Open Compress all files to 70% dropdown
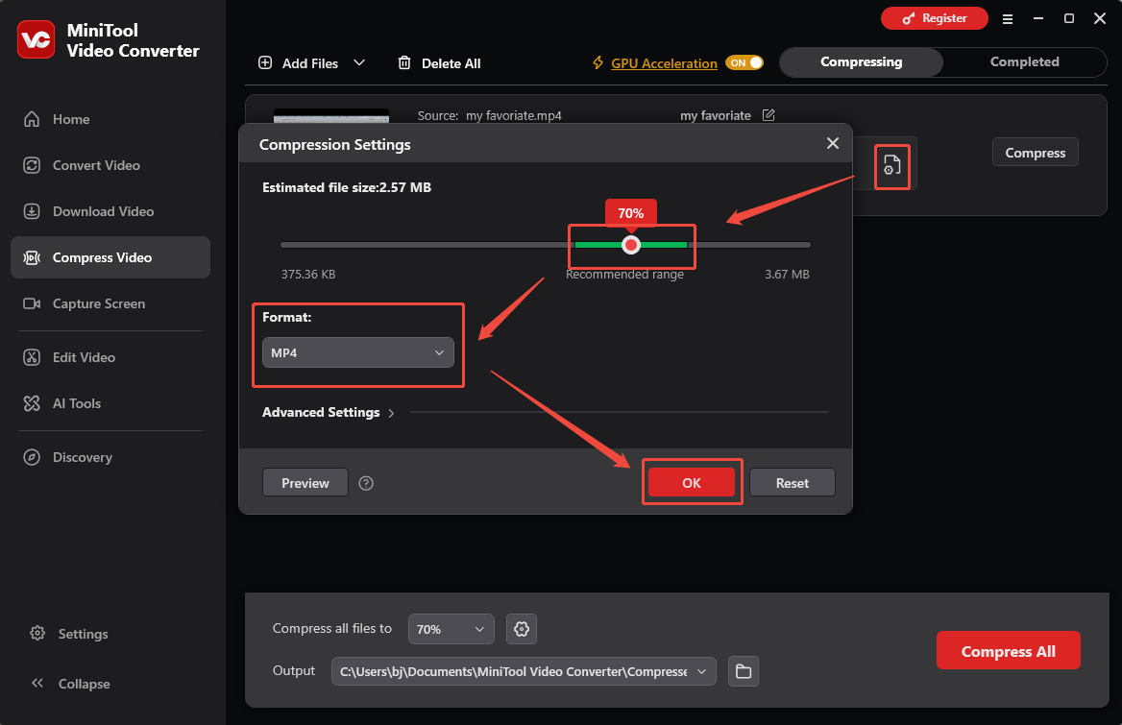Viewport: 1122px width, 725px height. (451, 629)
